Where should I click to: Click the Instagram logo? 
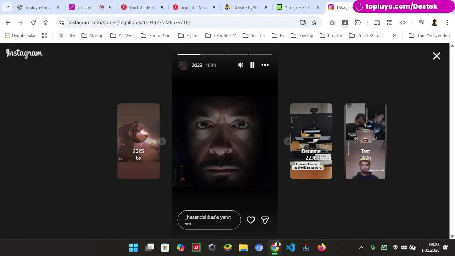point(24,54)
